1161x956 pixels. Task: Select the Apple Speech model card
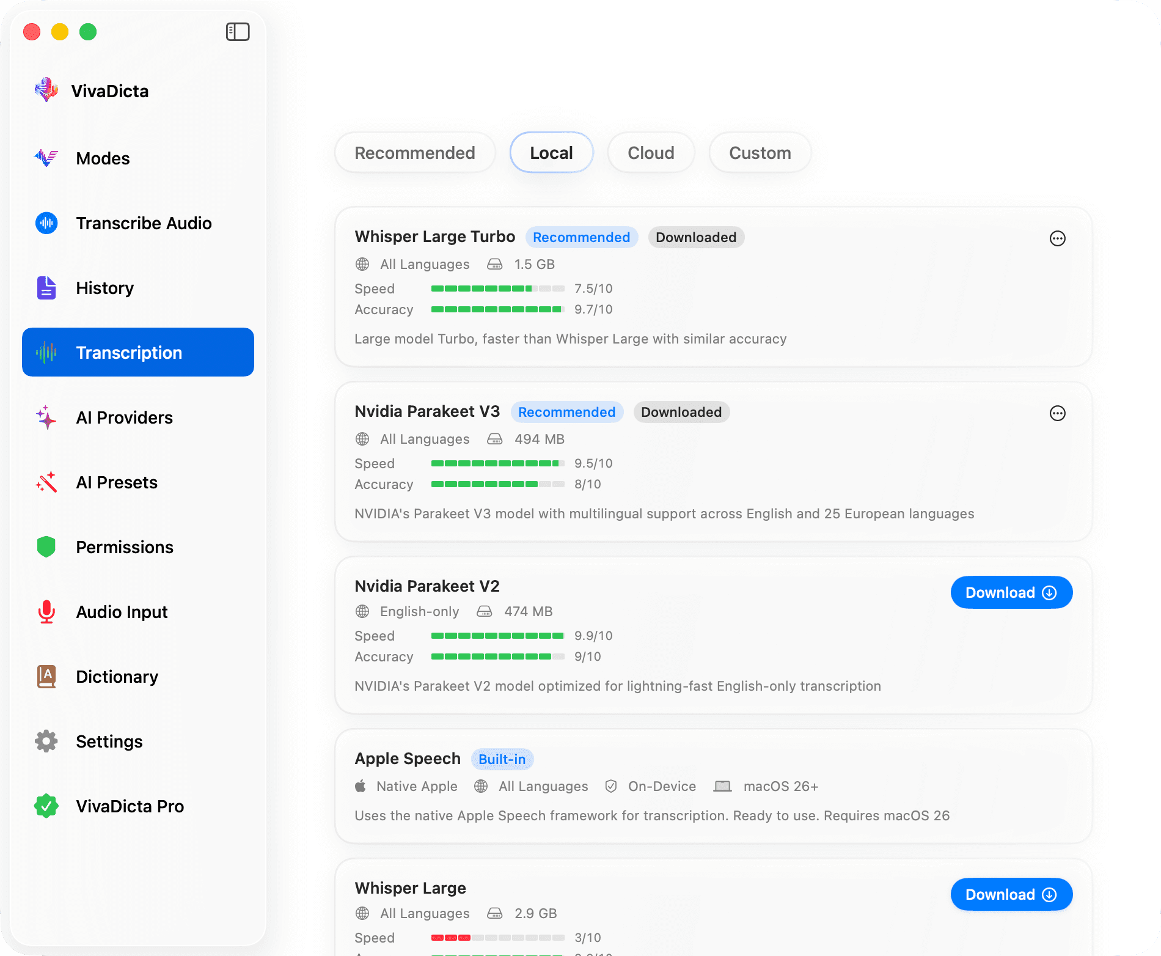click(x=712, y=786)
